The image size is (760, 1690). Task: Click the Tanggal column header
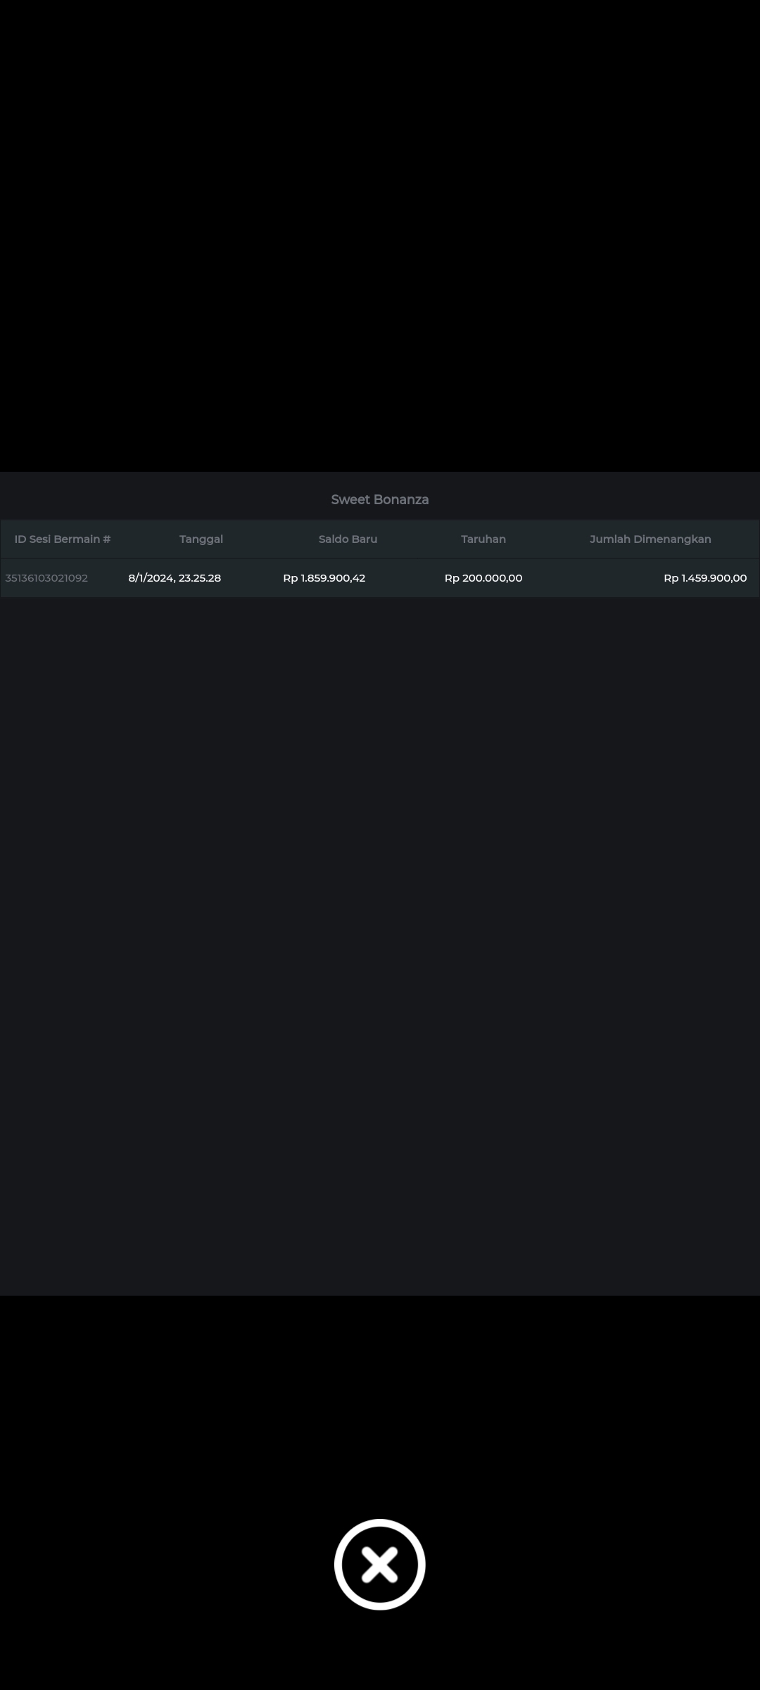point(201,539)
